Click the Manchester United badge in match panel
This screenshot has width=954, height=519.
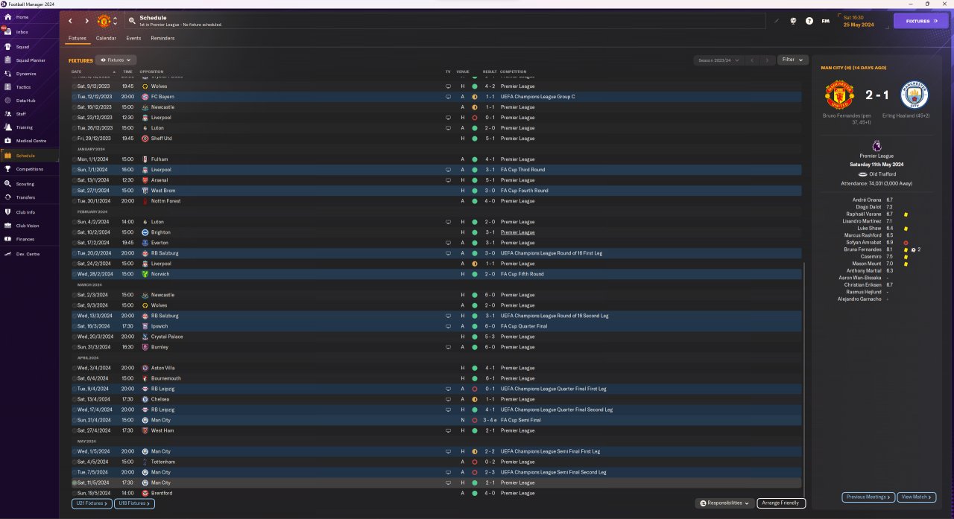838,95
